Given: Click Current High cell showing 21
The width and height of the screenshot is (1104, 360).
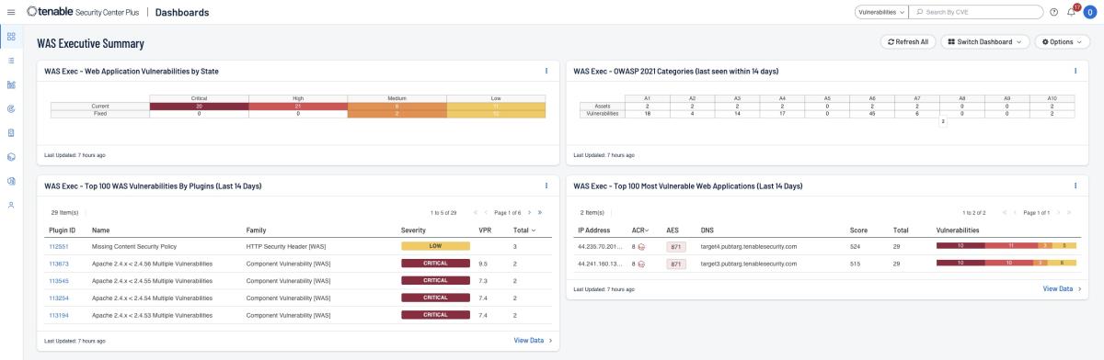Looking at the screenshot, I should 298,106.
